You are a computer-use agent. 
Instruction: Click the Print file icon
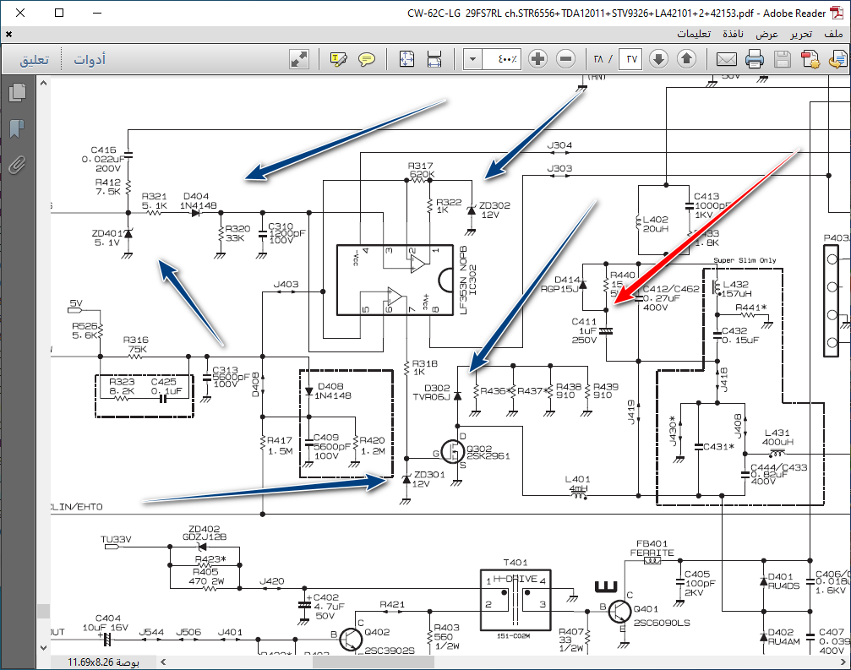(x=755, y=58)
